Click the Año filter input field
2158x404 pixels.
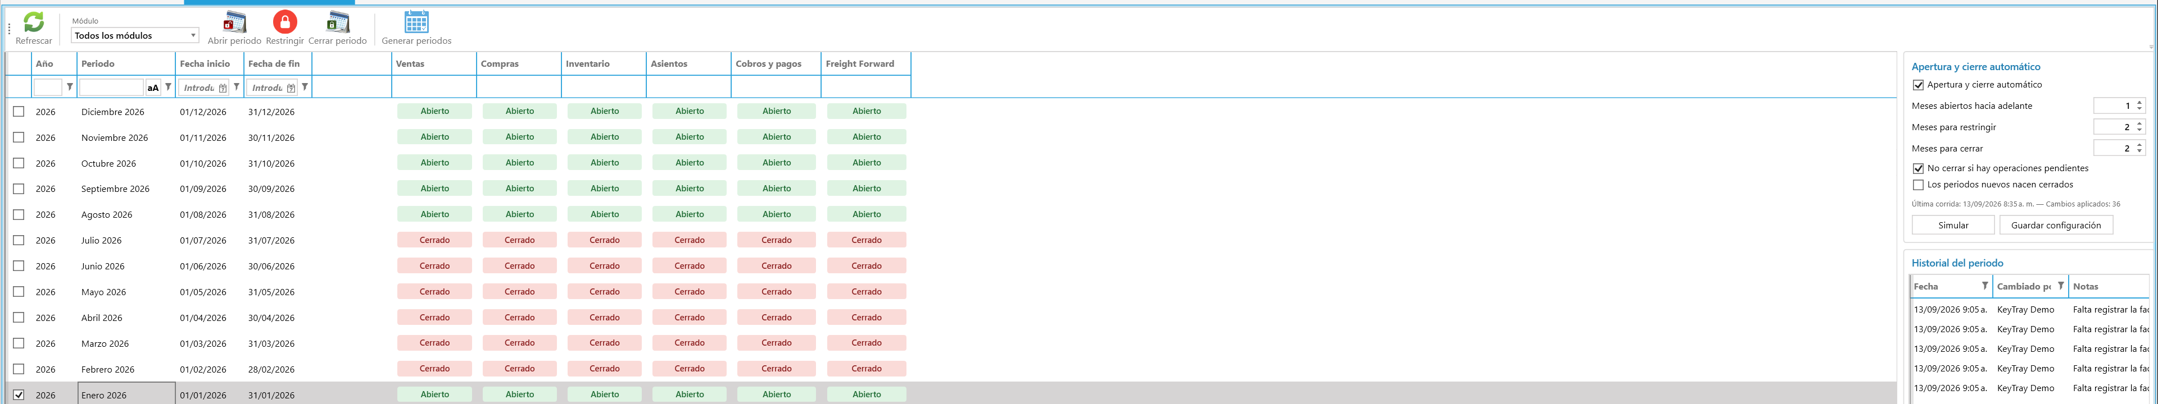(48, 87)
